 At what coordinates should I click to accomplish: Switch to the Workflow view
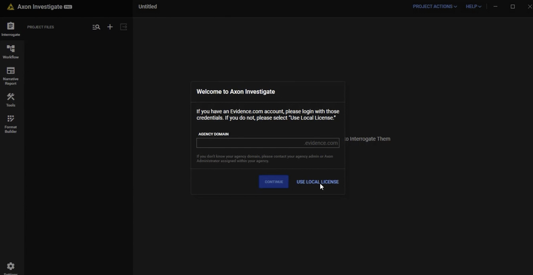[11, 52]
